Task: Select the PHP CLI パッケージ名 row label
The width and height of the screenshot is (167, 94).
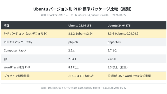Action: coord(18,42)
